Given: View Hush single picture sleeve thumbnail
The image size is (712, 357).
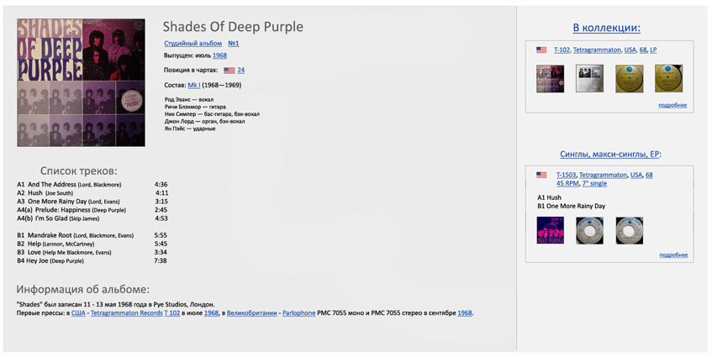Looking at the screenshot, I should pyautogui.click(x=551, y=230).
